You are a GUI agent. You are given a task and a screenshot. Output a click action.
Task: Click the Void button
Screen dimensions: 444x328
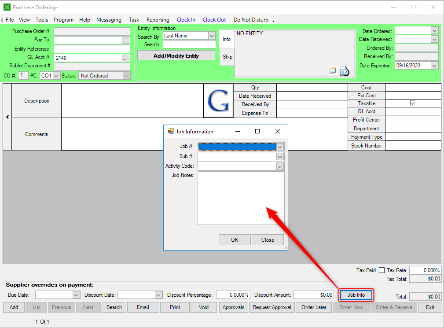coord(204,307)
